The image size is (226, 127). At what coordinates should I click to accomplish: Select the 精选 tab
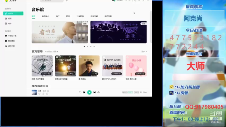point(33,16)
